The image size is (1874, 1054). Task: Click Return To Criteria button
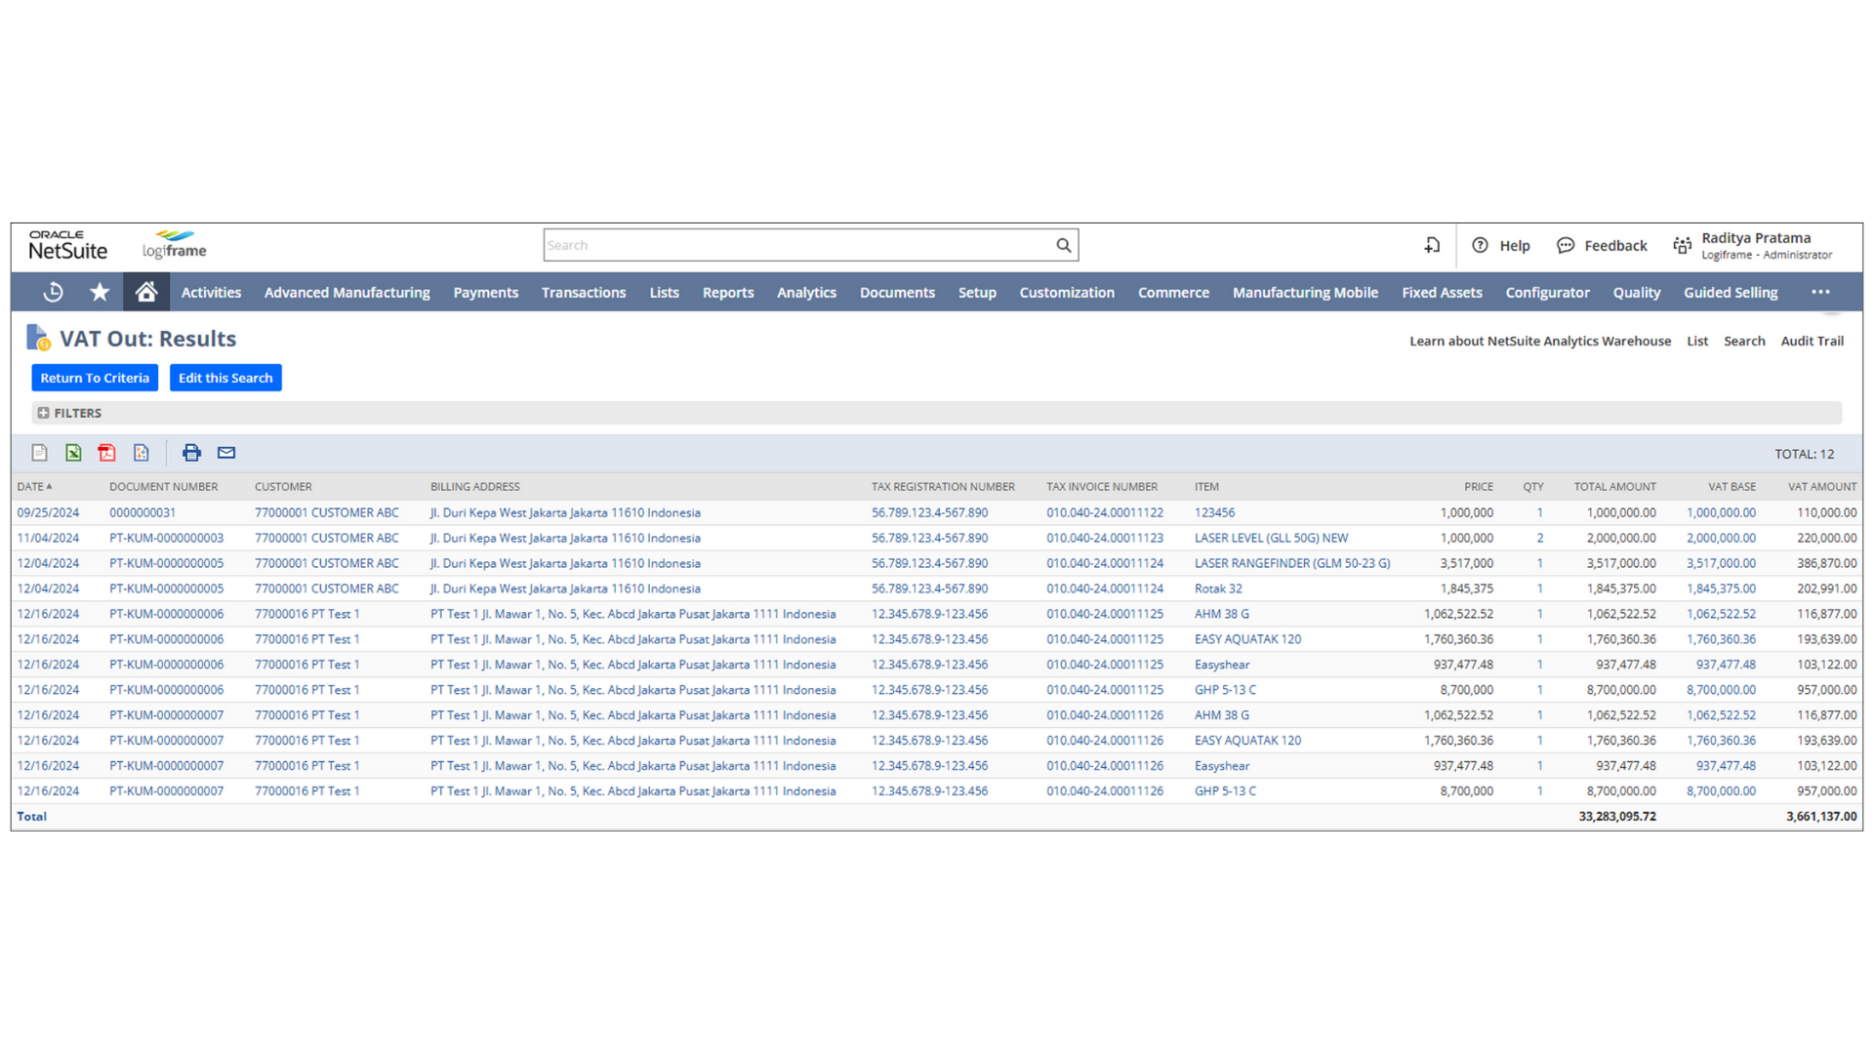pos(95,378)
